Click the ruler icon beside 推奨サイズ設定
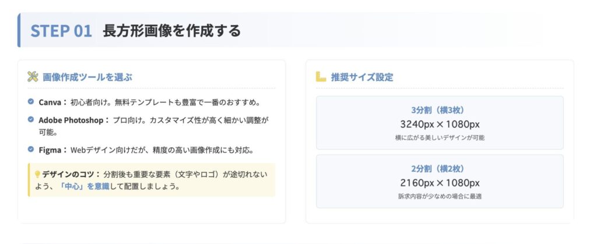This screenshot has width=597, height=244. (321, 77)
